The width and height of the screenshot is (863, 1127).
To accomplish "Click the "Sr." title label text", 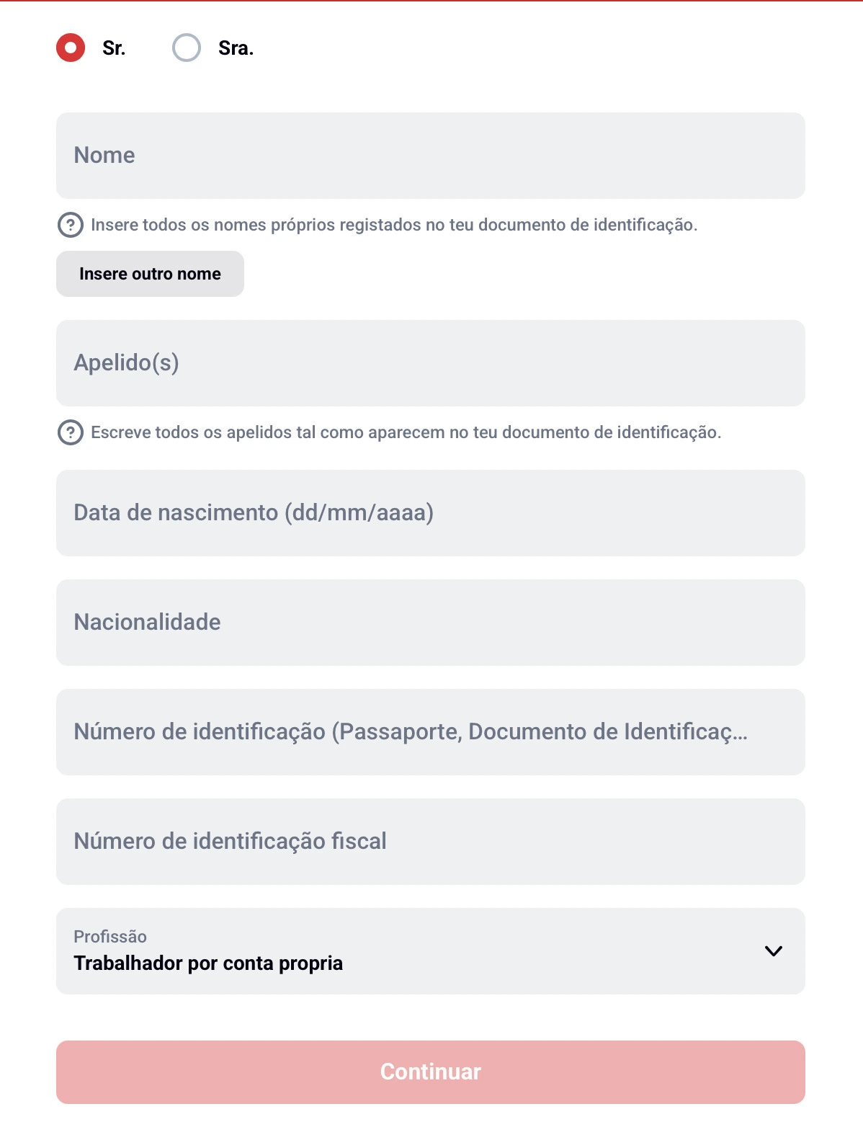I will [114, 48].
